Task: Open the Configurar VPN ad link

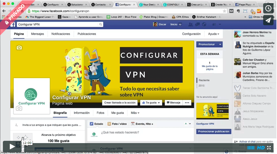Action: [205, 124]
